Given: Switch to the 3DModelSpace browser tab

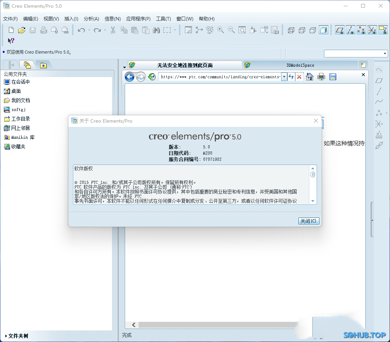Looking at the screenshot, I should (x=300, y=65).
